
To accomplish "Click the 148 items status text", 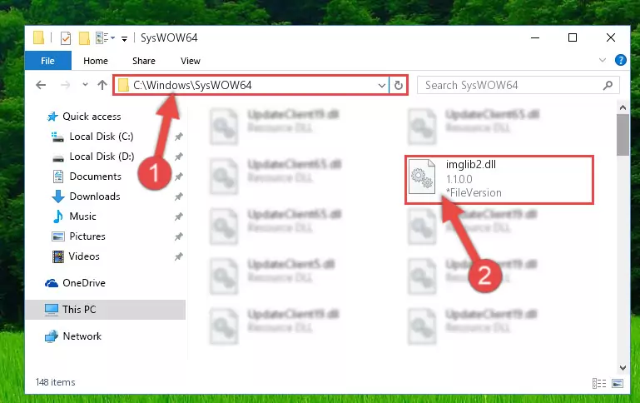I will [x=56, y=382].
